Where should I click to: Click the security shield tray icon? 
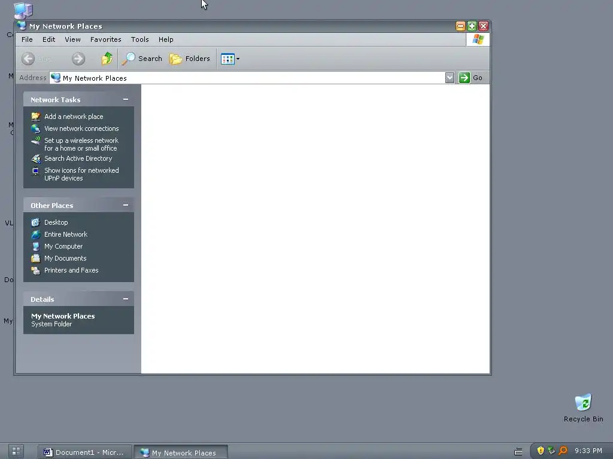[x=541, y=451]
